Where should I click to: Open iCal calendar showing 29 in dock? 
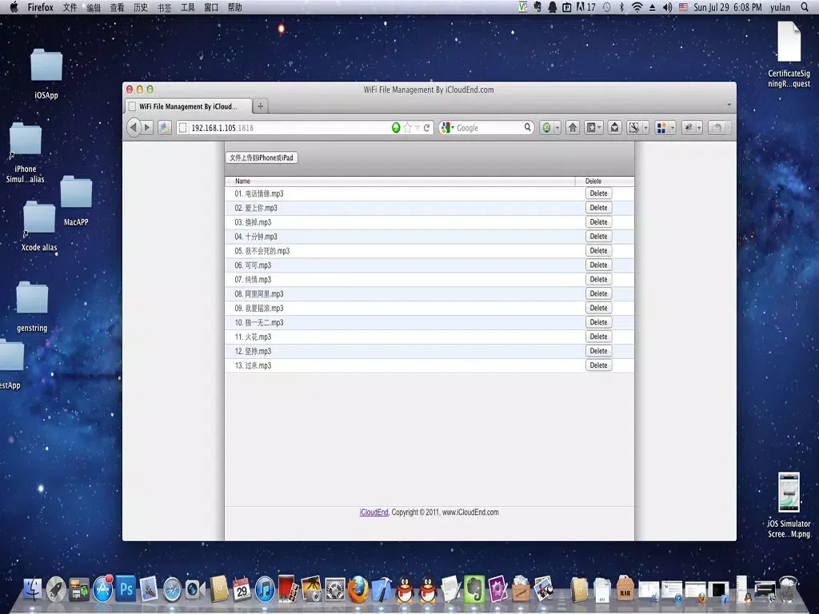tap(242, 589)
